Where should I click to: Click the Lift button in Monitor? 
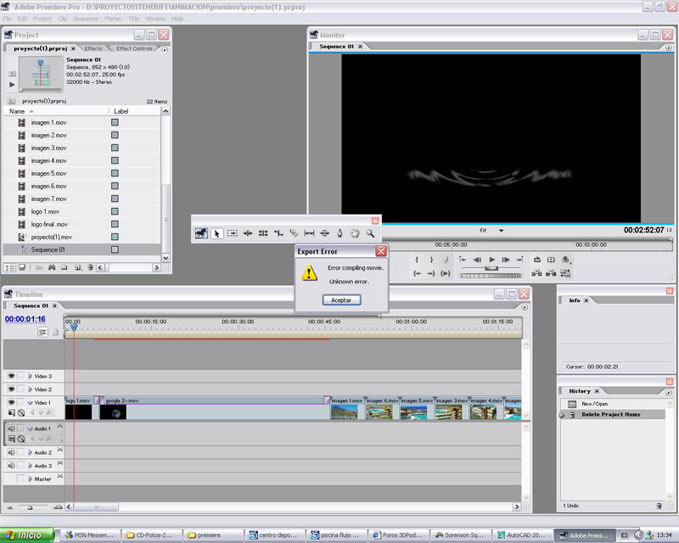536,273
